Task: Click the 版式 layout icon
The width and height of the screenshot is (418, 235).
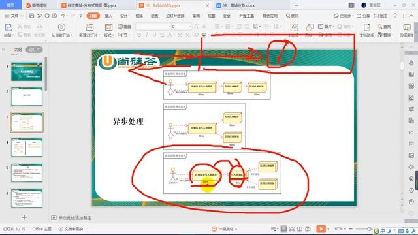Action: (108, 27)
